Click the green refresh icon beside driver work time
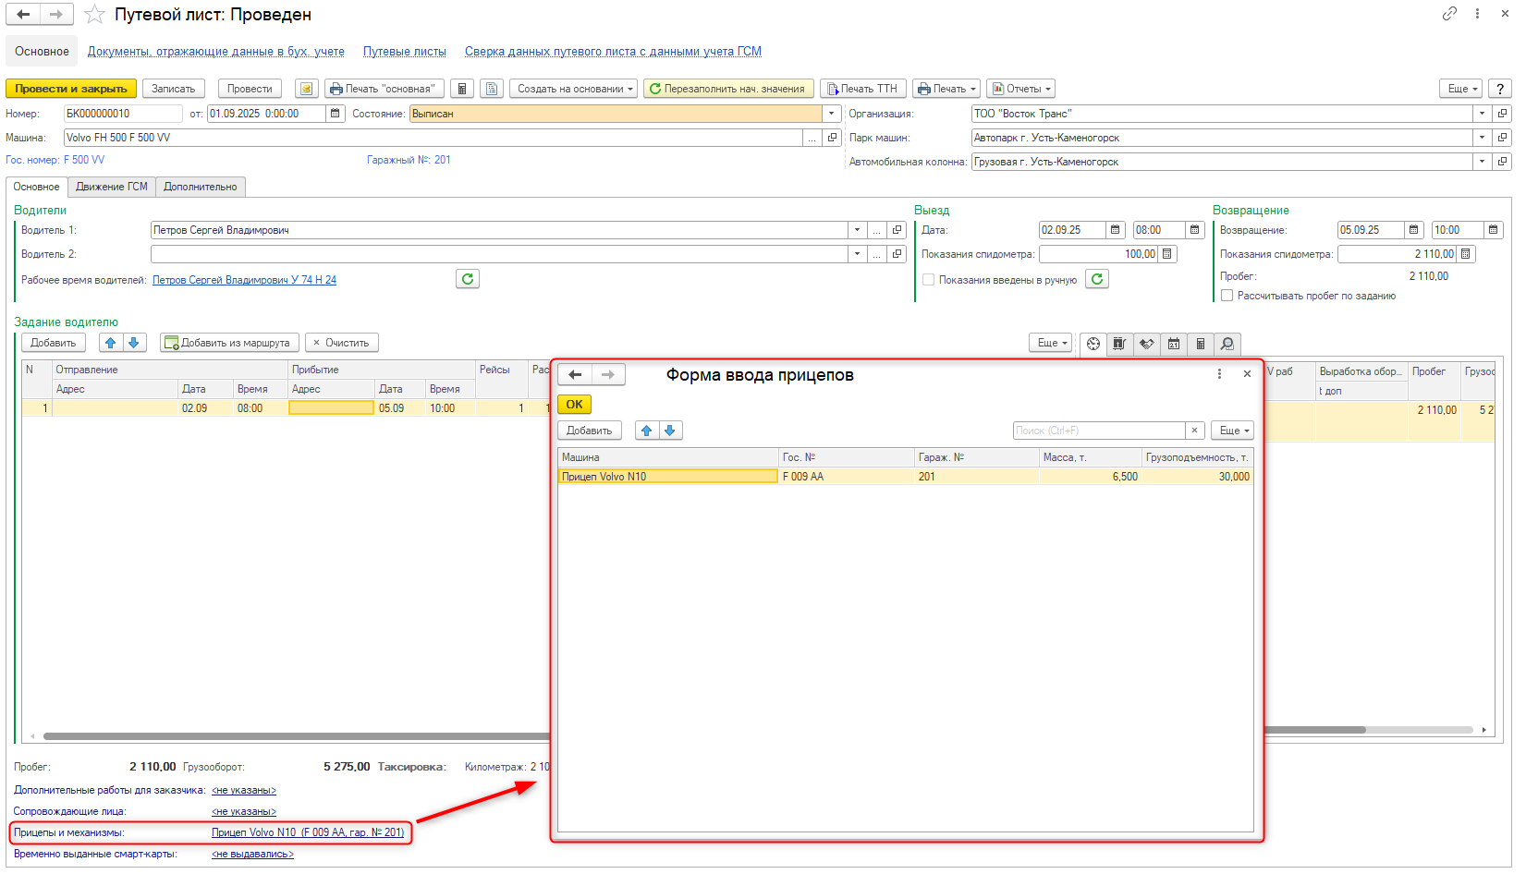This screenshot has width=1526, height=874. pos(468,279)
